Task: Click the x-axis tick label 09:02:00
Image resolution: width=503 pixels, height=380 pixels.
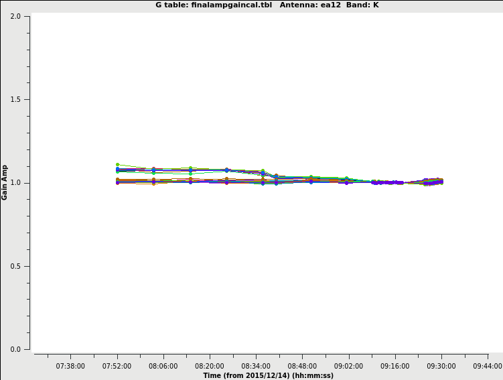Action: coord(348,366)
